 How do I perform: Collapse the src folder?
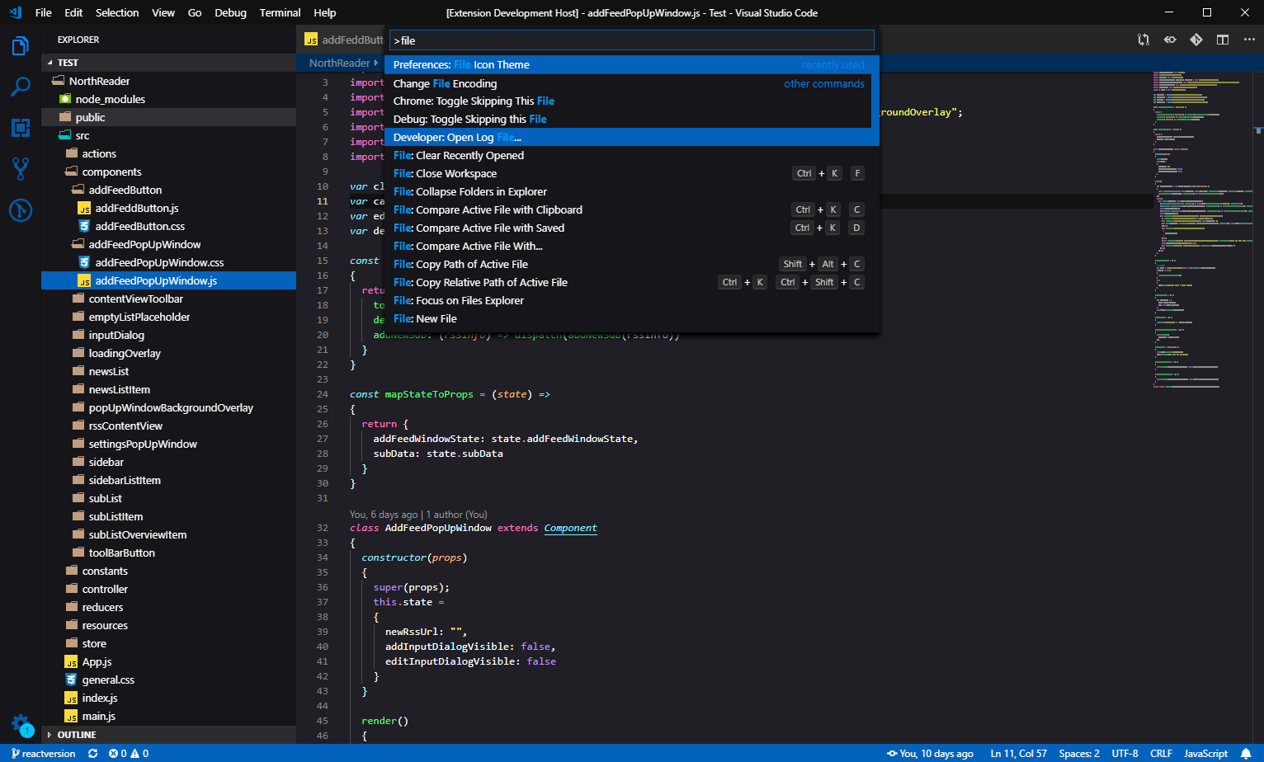click(x=168, y=135)
